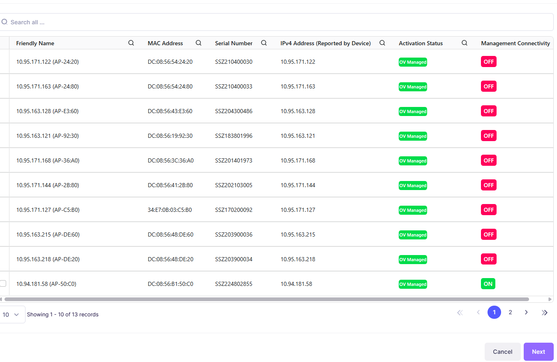Select friendly name 10.95.171.163 (AP-24:80)
Screen dimensions: 557x362
tap(48, 86)
